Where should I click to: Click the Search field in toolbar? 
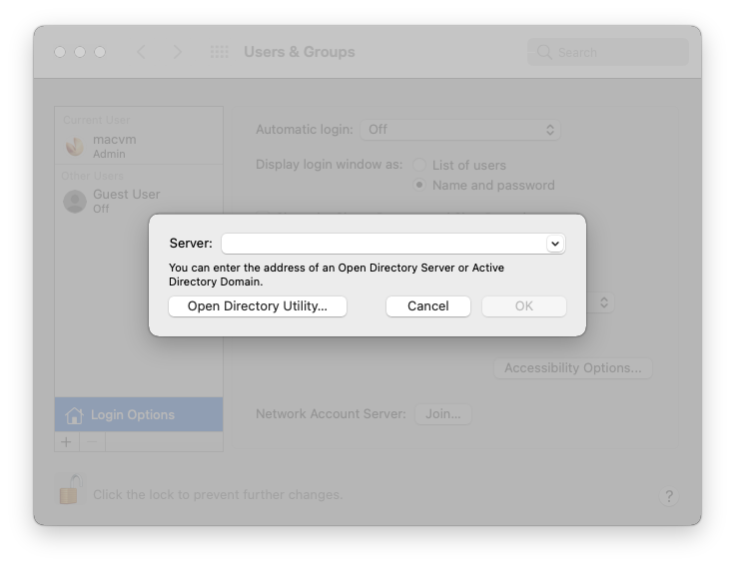click(607, 52)
